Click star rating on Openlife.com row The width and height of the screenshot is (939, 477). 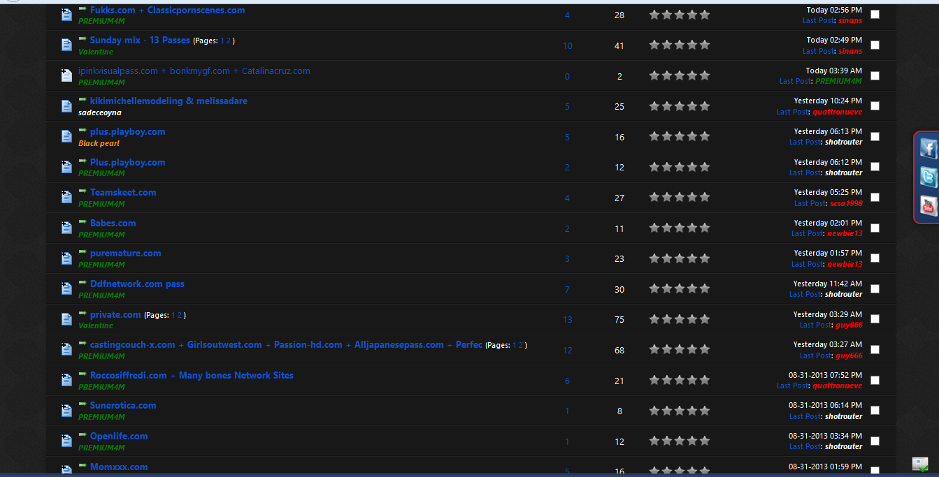(679, 441)
